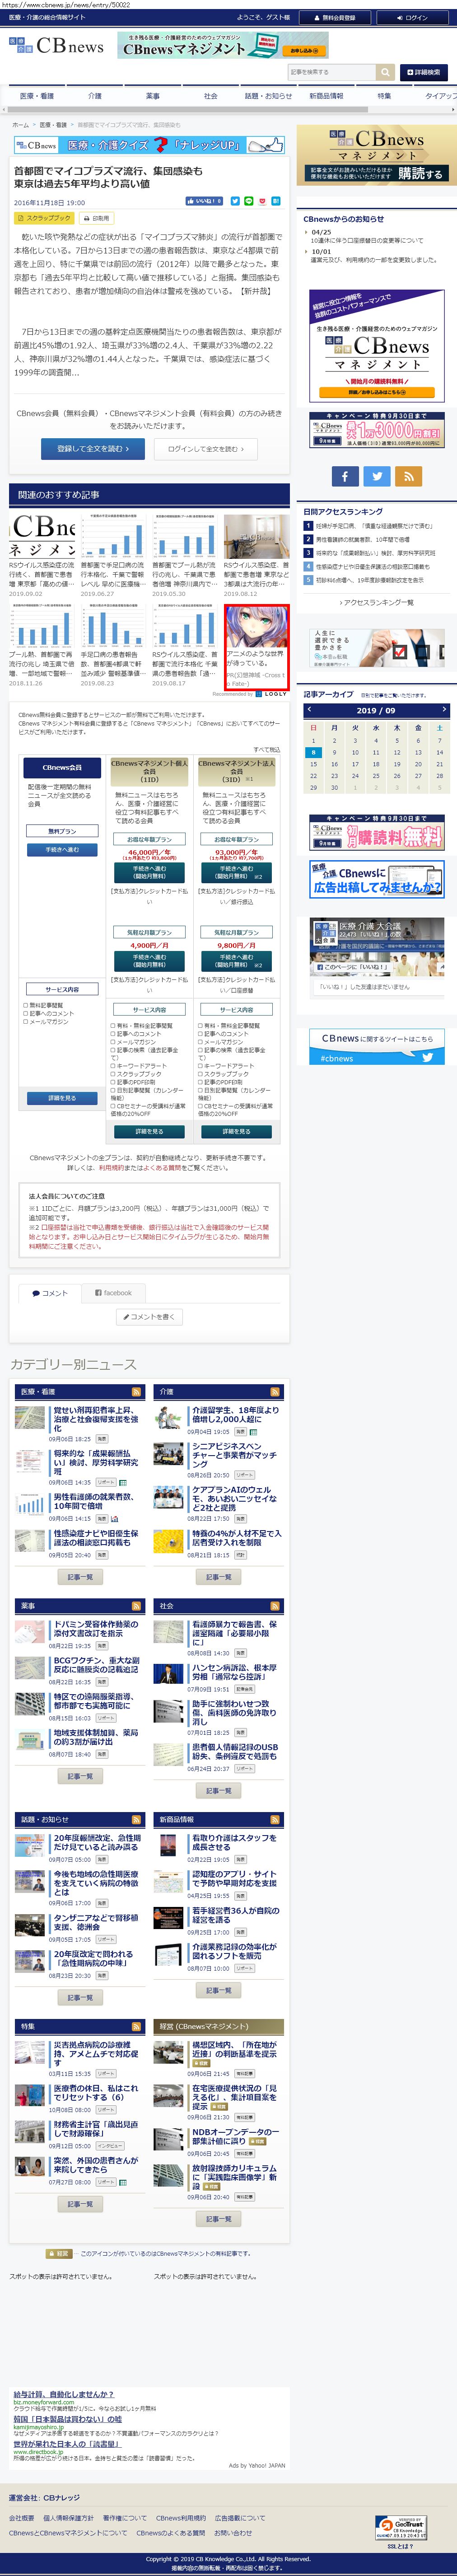The image size is (457, 2576).
Task: Share article via Twitter icon under headline
Action: click(x=235, y=201)
